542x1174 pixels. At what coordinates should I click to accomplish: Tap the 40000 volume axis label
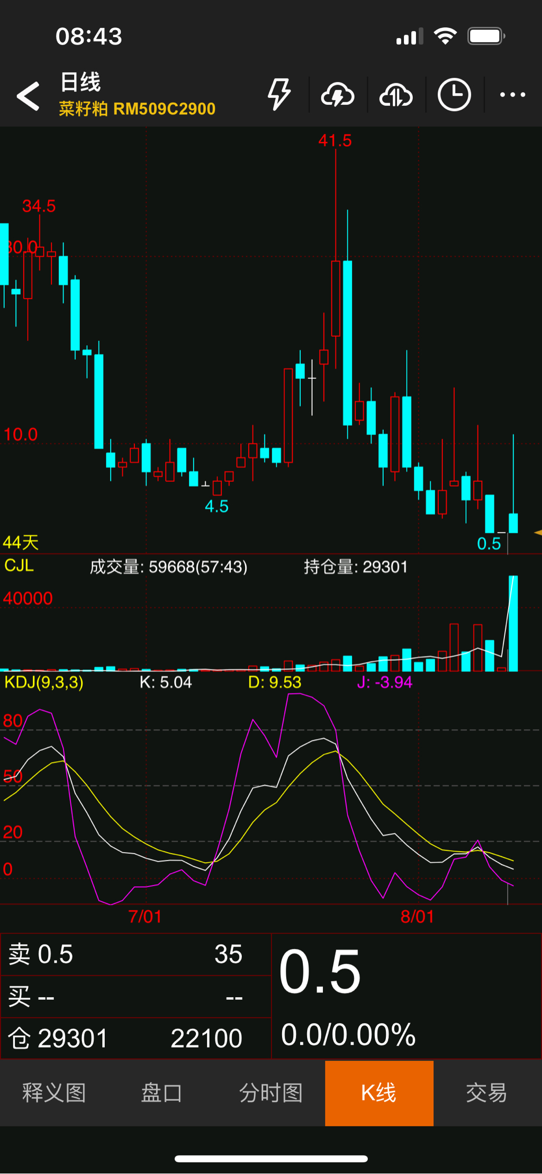click(x=28, y=598)
